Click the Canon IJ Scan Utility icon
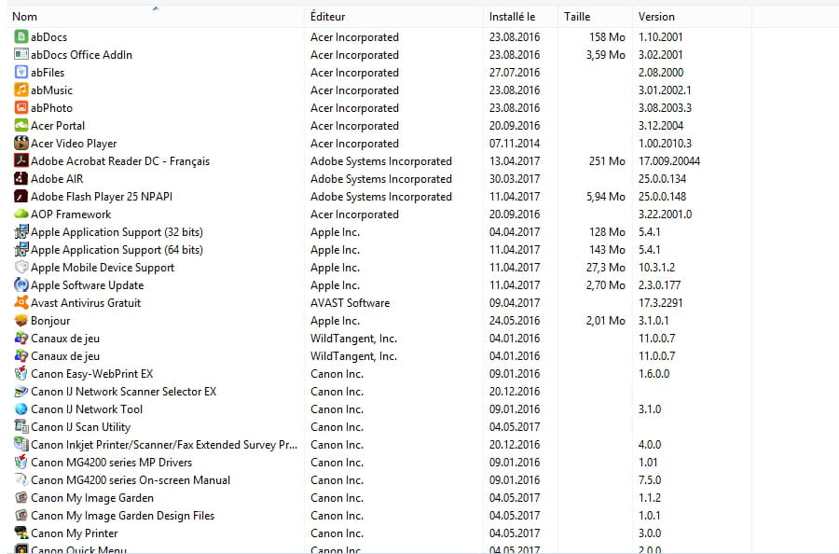This screenshot has height=554, width=839. pos(21,426)
